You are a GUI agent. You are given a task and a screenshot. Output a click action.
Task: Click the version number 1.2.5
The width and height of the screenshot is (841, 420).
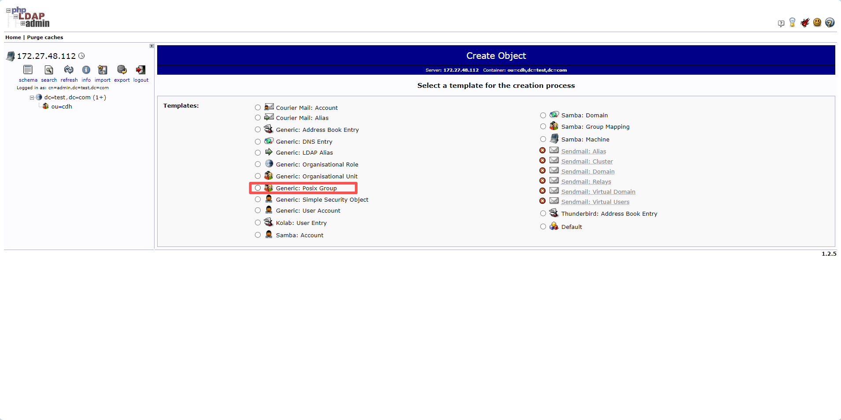(x=829, y=254)
